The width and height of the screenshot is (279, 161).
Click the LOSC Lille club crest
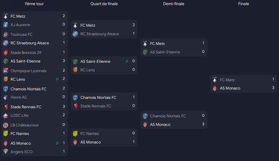coord(6,116)
